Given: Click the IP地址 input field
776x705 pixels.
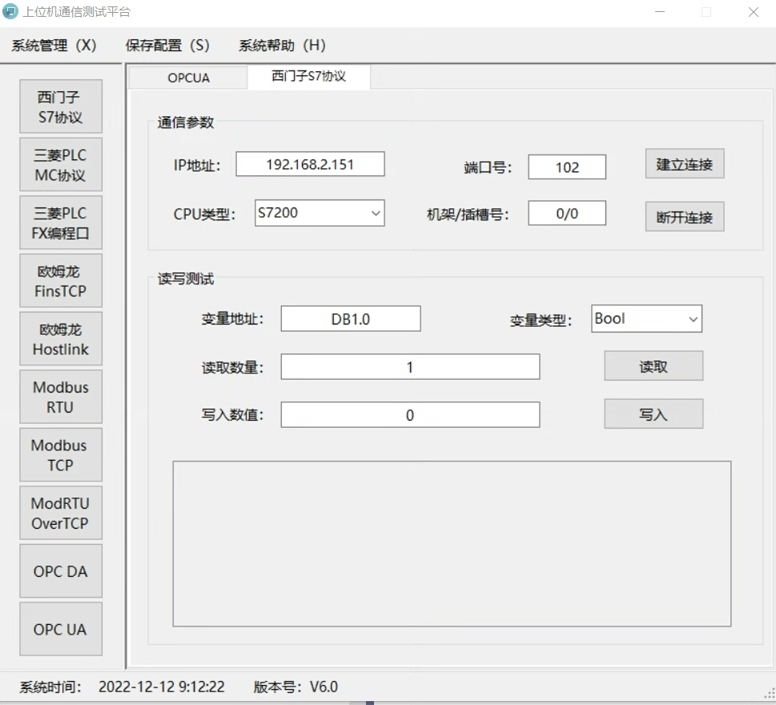Looking at the screenshot, I should (310, 164).
